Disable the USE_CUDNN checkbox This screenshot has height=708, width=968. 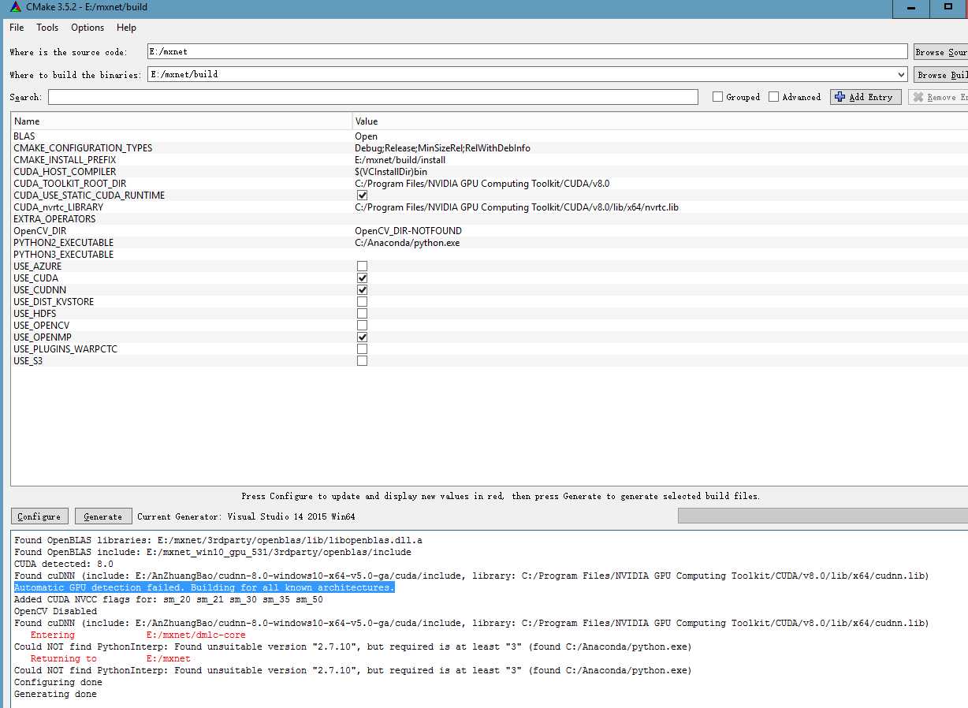pyautogui.click(x=362, y=290)
